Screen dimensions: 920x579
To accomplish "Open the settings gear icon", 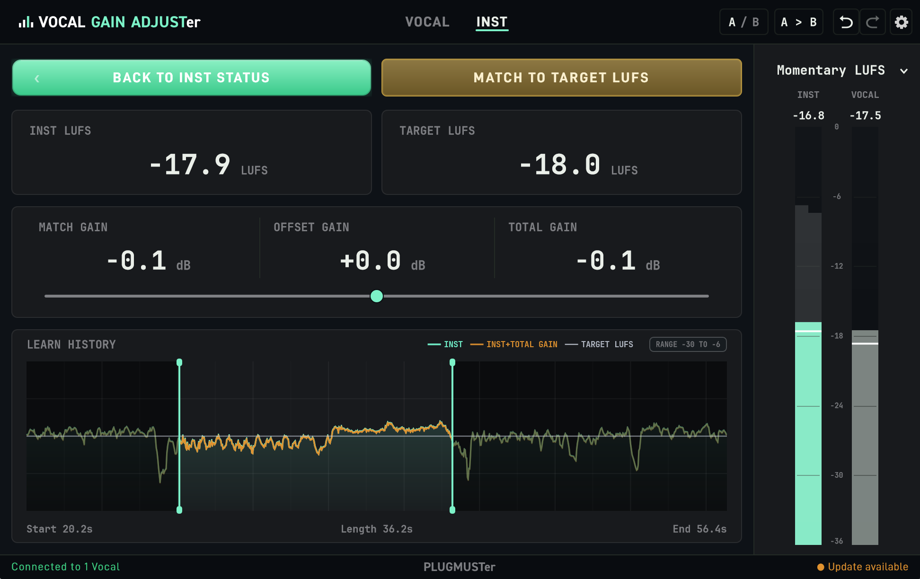I will [901, 22].
